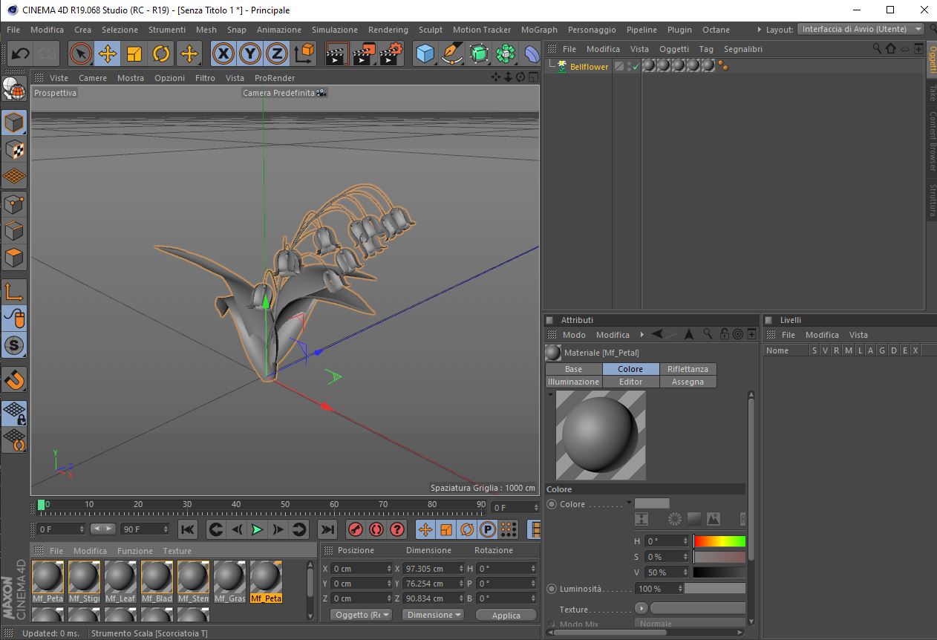This screenshot has width=937, height=640.
Task: Go to start of animation
Action: click(x=188, y=529)
